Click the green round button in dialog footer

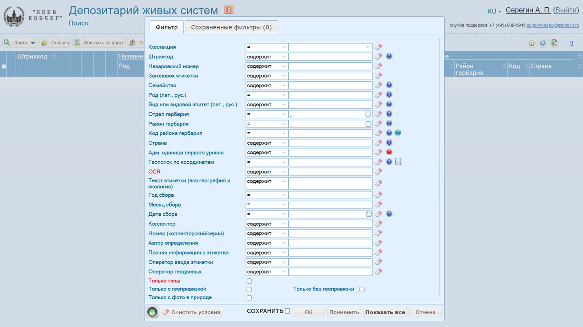click(152, 312)
